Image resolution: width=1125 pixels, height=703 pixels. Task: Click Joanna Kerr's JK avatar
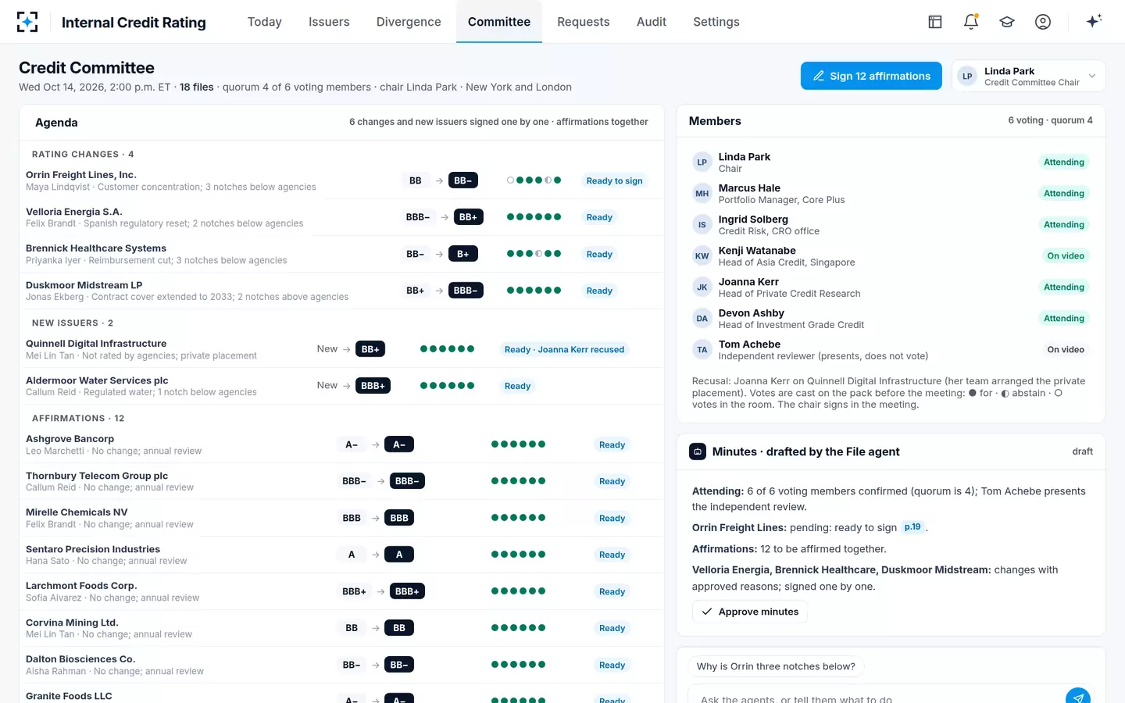coord(702,287)
